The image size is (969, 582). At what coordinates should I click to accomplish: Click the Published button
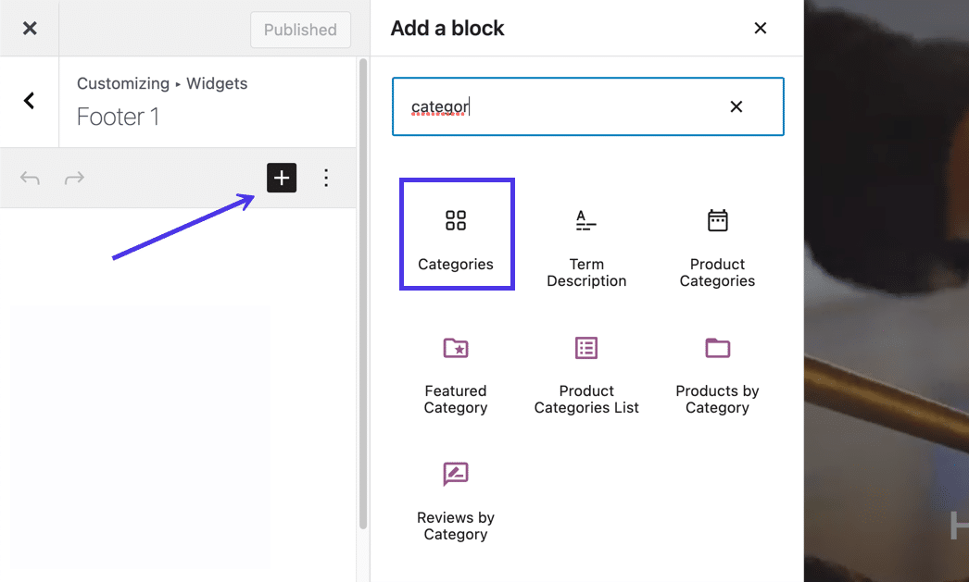click(300, 30)
